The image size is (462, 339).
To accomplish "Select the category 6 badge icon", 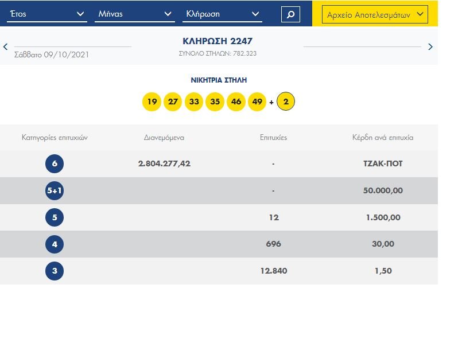I will coord(55,164).
